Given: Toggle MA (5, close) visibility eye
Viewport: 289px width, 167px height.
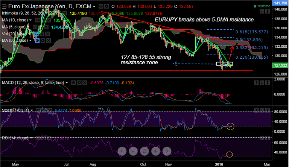Looking at the screenshot, I should click(35, 27).
